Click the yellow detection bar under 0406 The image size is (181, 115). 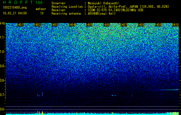click(113, 114)
